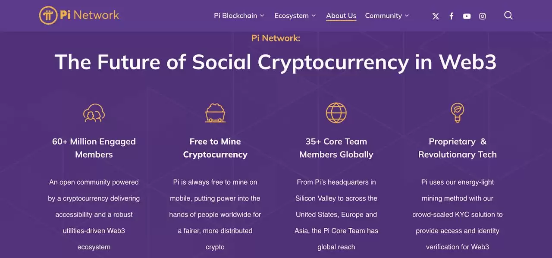Select the About Us menu item
Screen dimensions: 552x258
[x=341, y=15]
